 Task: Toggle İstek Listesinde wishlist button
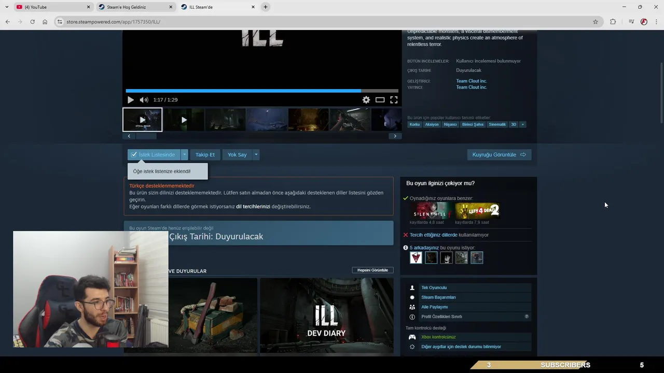pos(154,154)
